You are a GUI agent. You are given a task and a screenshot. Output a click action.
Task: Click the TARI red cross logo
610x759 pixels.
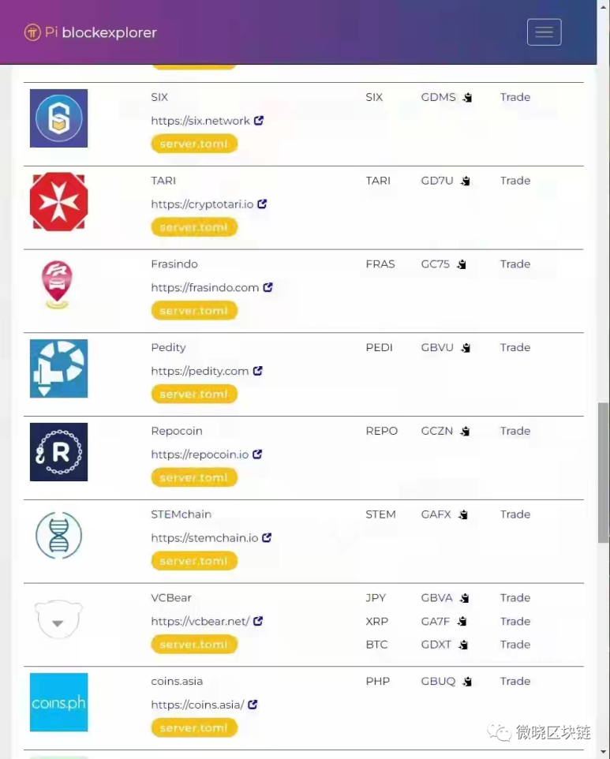coord(58,201)
